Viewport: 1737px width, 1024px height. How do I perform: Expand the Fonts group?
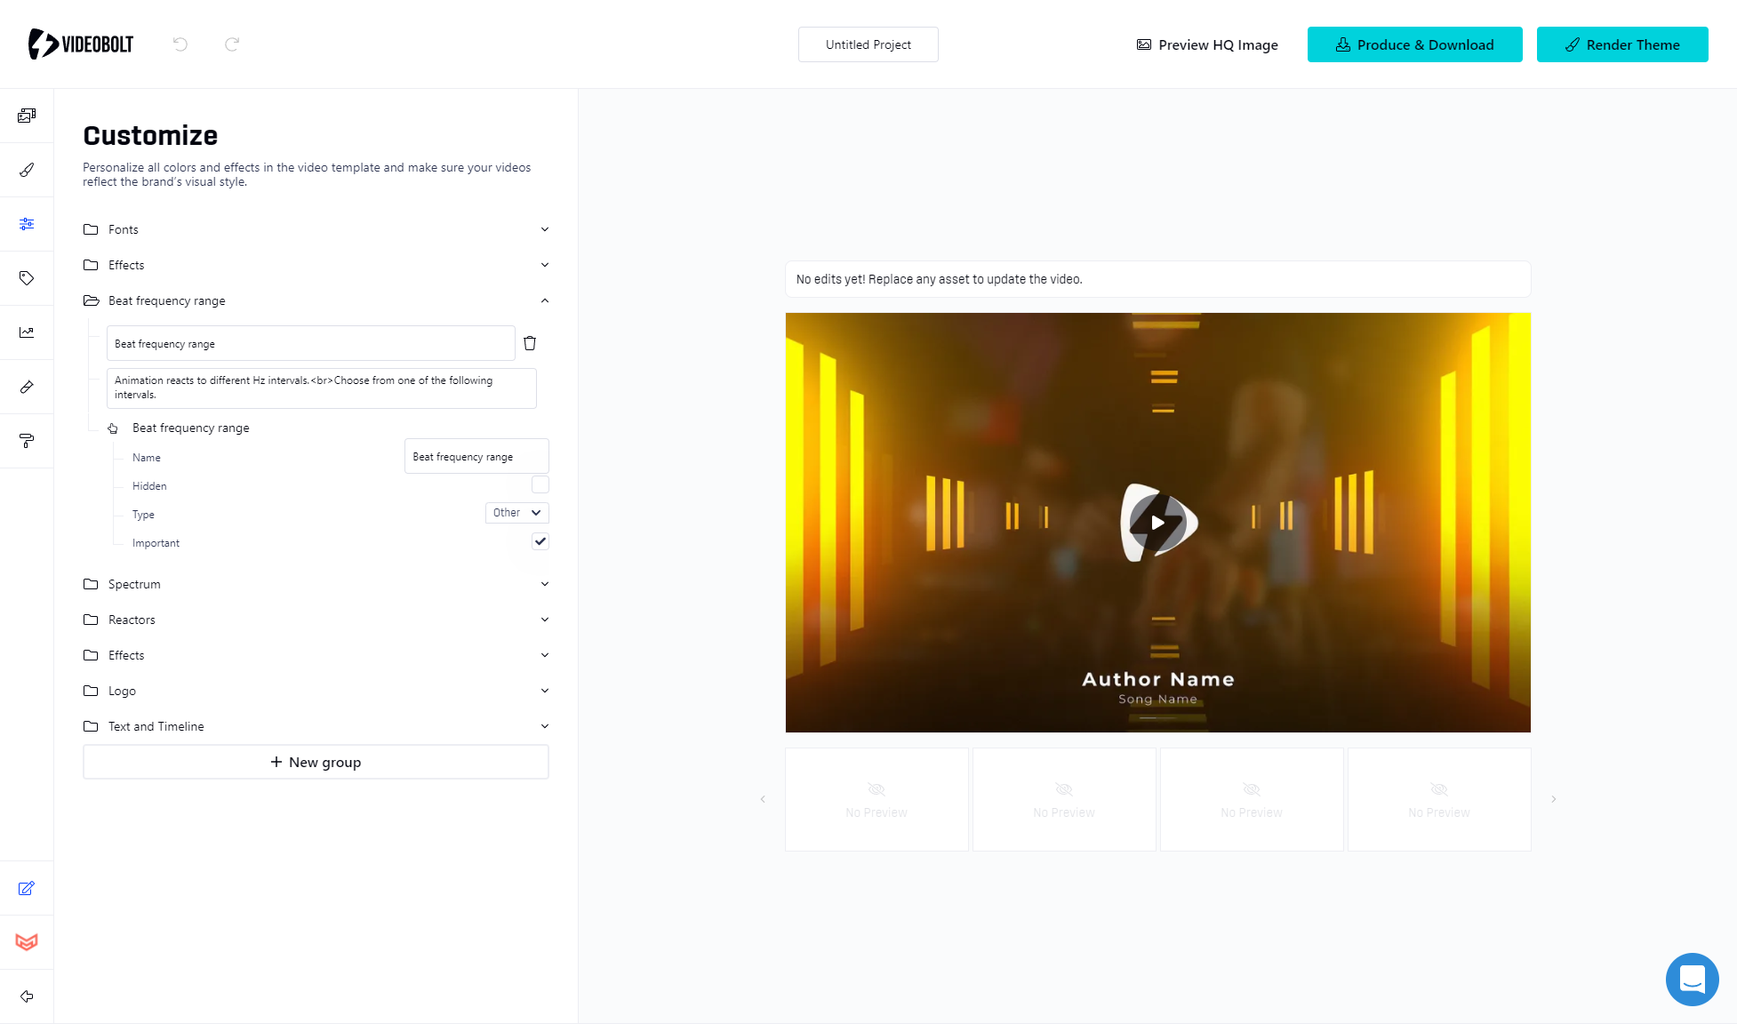[x=545, y=229]
